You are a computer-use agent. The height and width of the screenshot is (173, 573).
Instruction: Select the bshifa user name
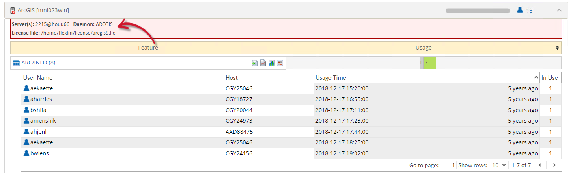coord(38,110)
